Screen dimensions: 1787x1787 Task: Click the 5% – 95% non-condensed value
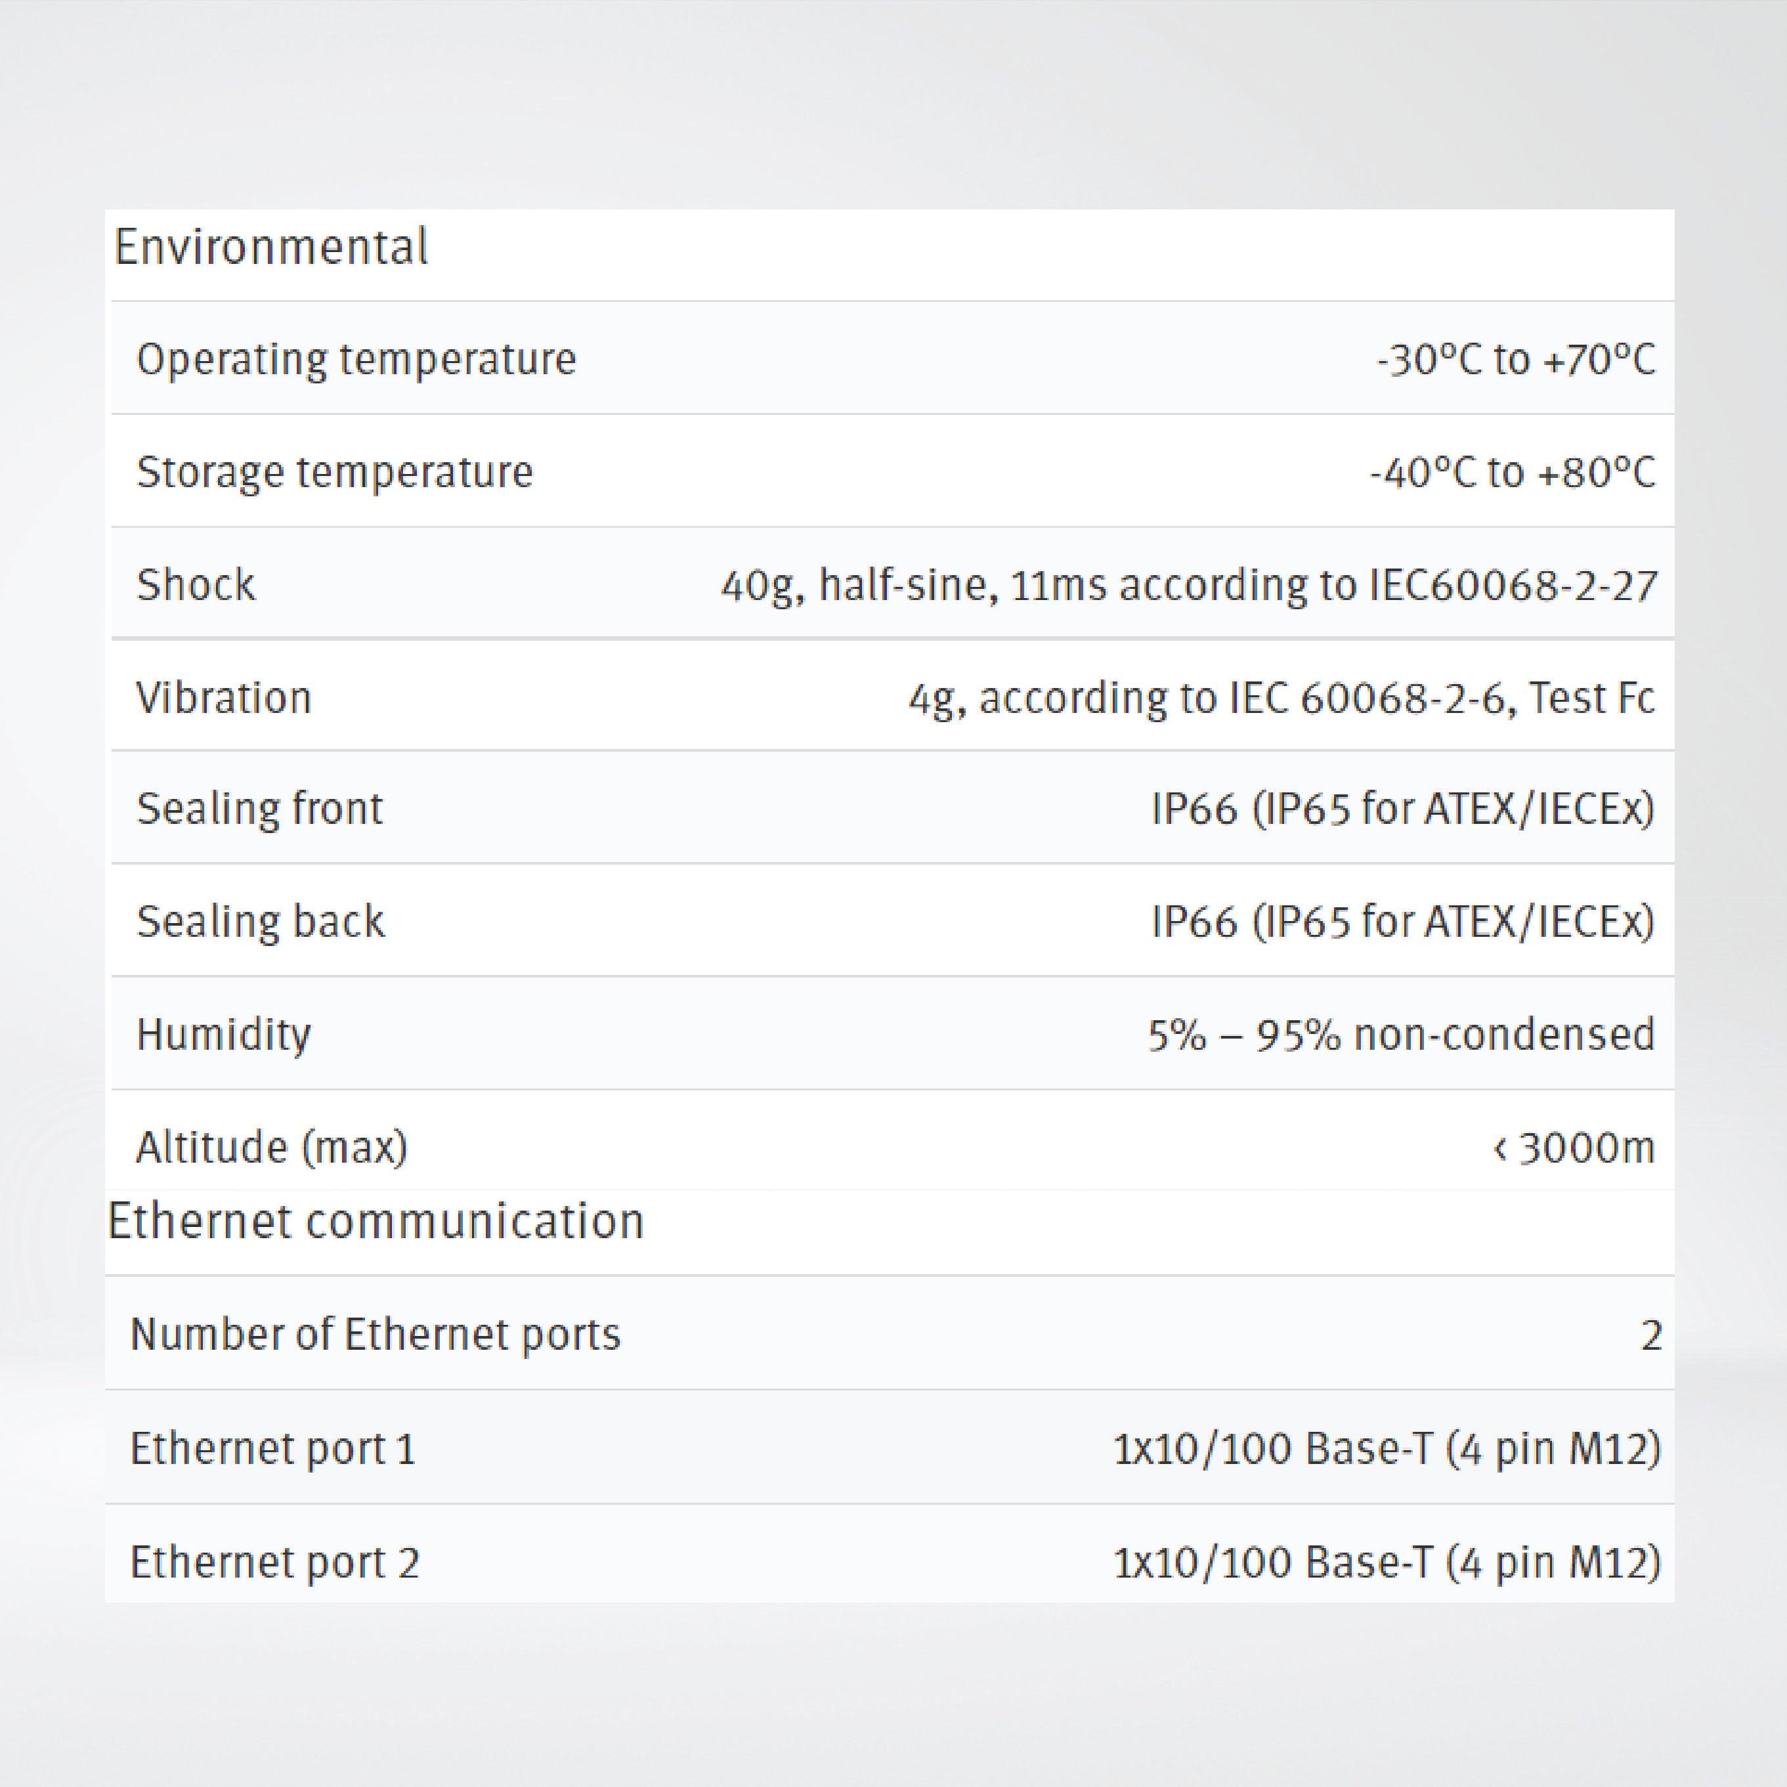tap(1400, 1034)
